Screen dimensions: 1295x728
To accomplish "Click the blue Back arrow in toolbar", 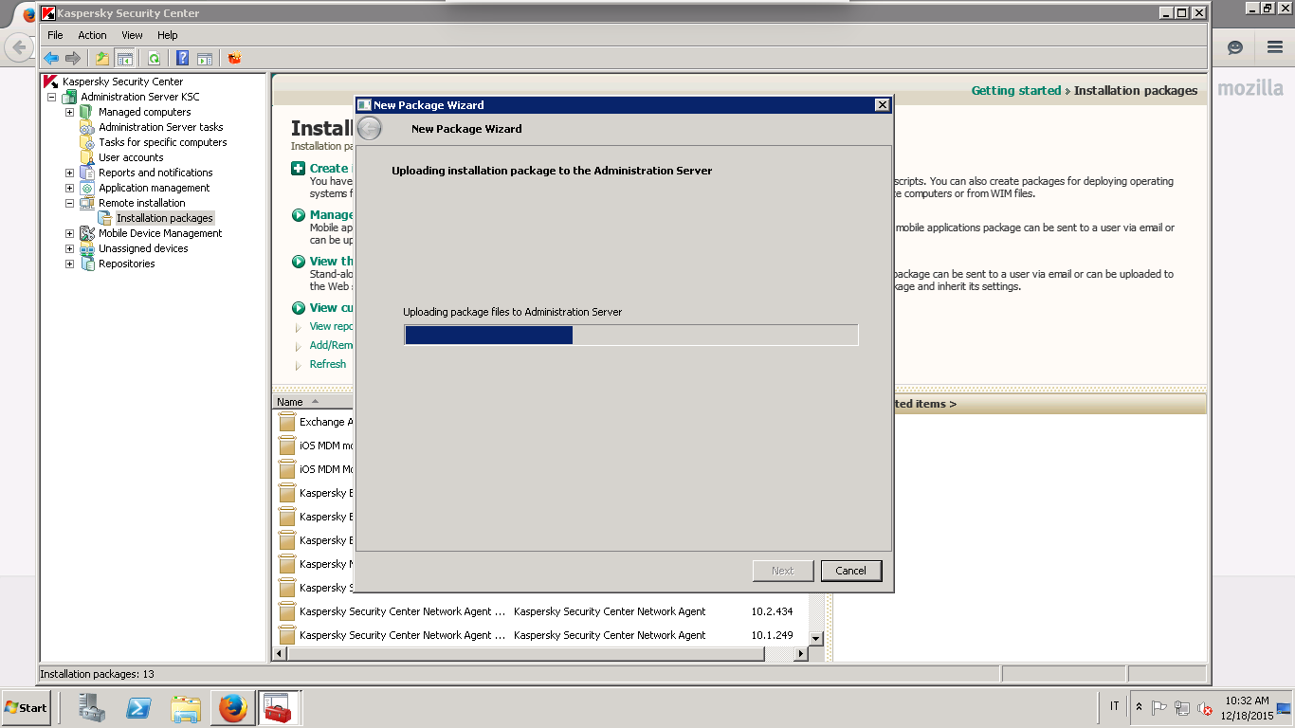I will 51,58.
